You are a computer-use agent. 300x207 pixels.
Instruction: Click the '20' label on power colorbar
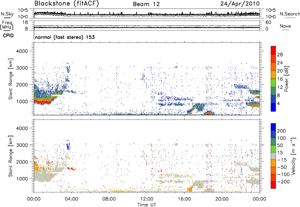point(280,71)
